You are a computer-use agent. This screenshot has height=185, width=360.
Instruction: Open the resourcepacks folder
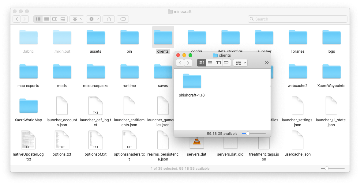coord(96,72)
